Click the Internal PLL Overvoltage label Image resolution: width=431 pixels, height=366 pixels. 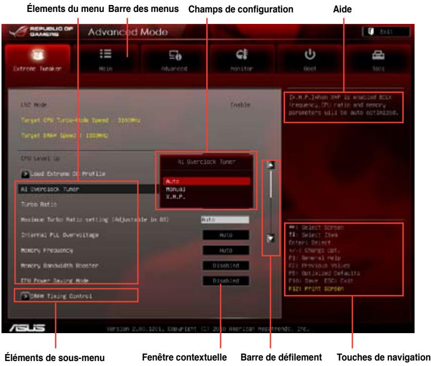click(x=60, y=235)
